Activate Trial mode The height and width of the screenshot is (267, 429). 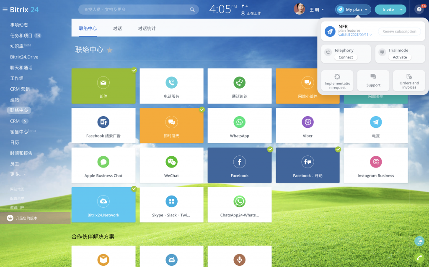click(400, 57)
